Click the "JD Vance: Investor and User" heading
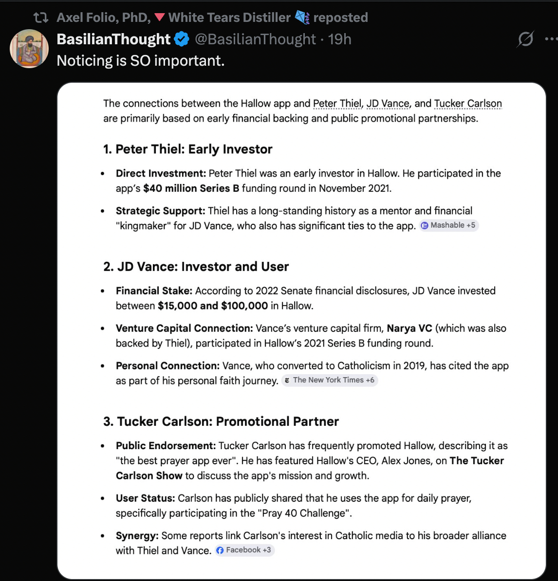 click(x=196, y=267)
